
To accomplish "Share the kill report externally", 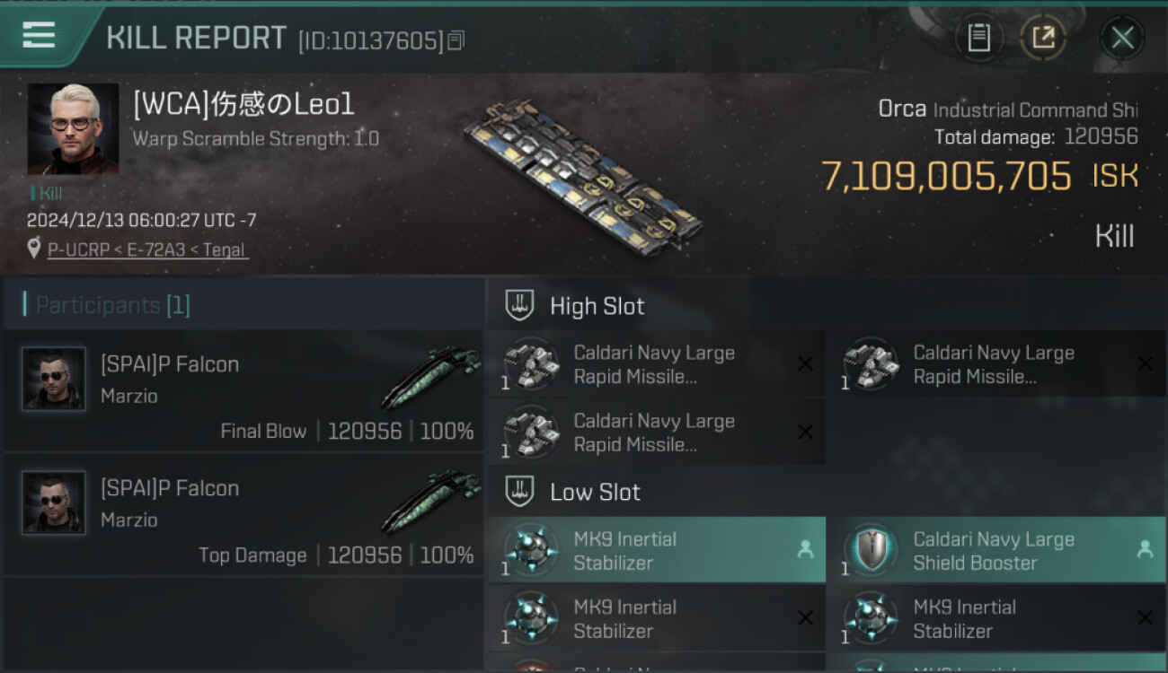I will [1043, 38].
